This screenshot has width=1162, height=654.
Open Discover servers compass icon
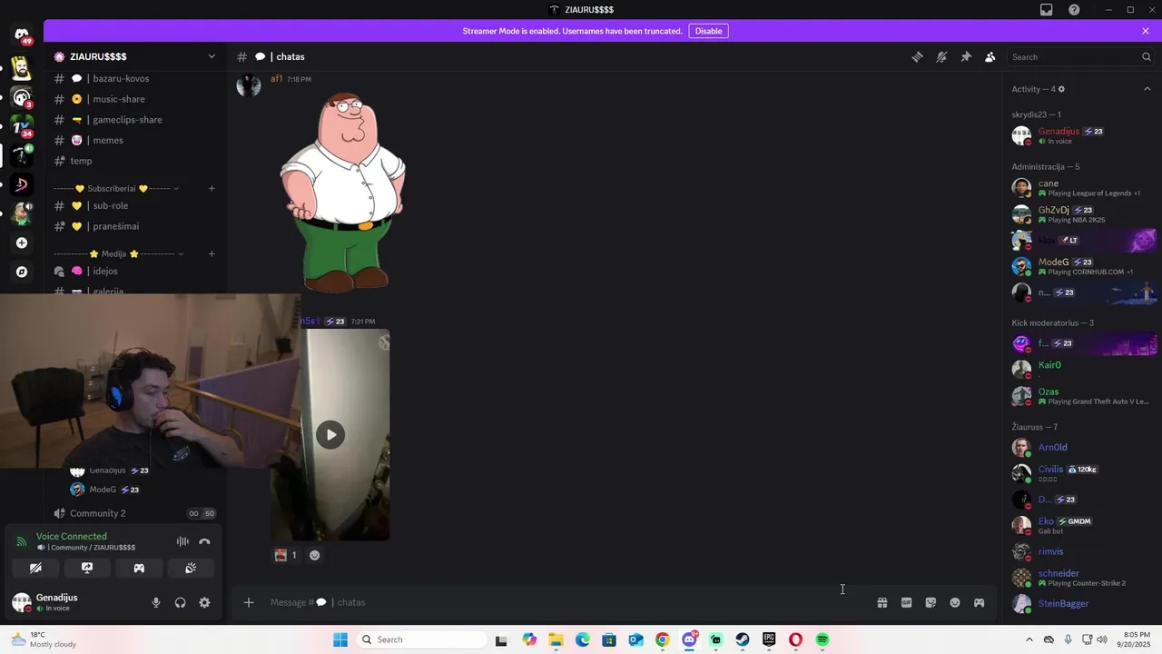(x=22, y=272)
